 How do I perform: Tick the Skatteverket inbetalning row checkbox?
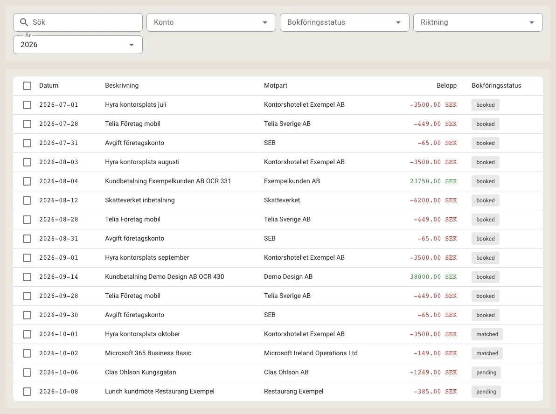(27, 200)
